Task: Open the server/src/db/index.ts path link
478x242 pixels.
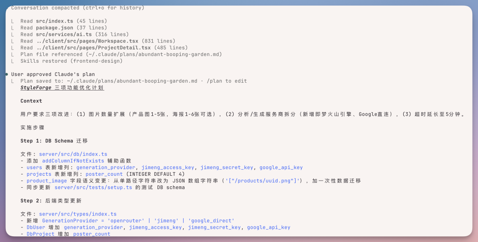Action: point(73,154)
